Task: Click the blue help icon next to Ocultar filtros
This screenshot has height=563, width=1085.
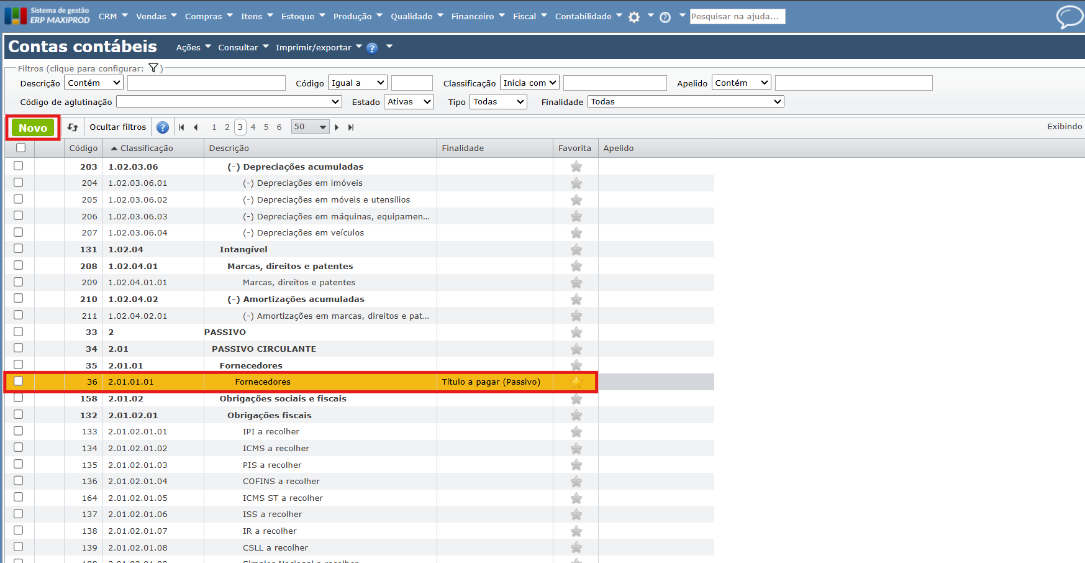Action: (x=163, y=127)
